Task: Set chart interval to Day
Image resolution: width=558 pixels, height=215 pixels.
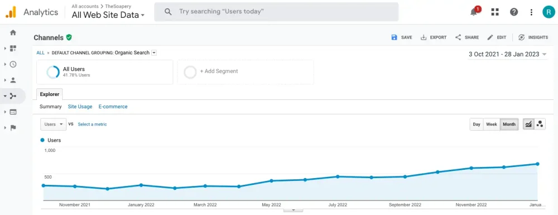Action: [477, 124]
